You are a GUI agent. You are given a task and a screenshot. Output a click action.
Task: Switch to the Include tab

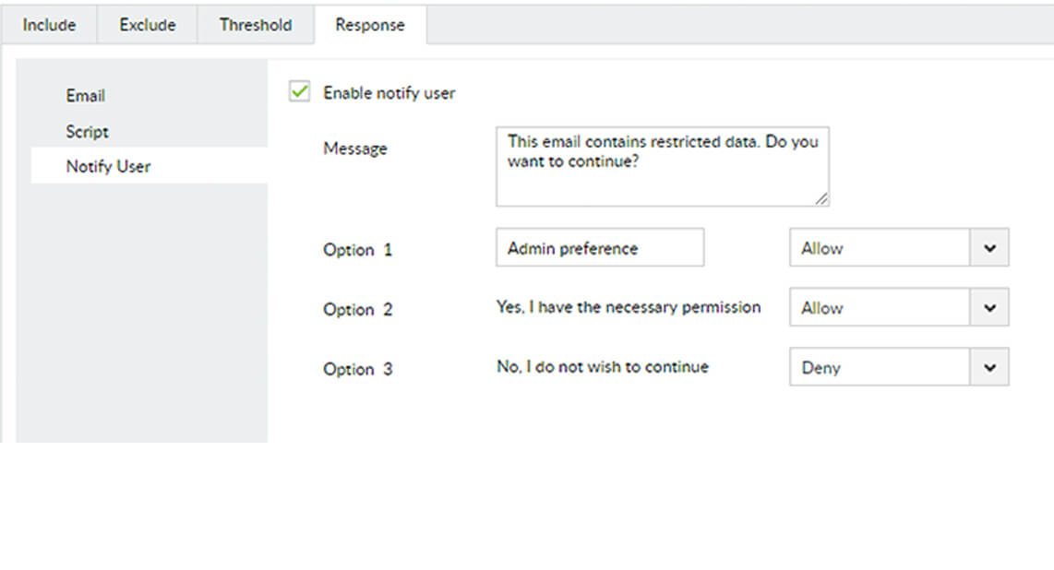click(x=49, y=25)
